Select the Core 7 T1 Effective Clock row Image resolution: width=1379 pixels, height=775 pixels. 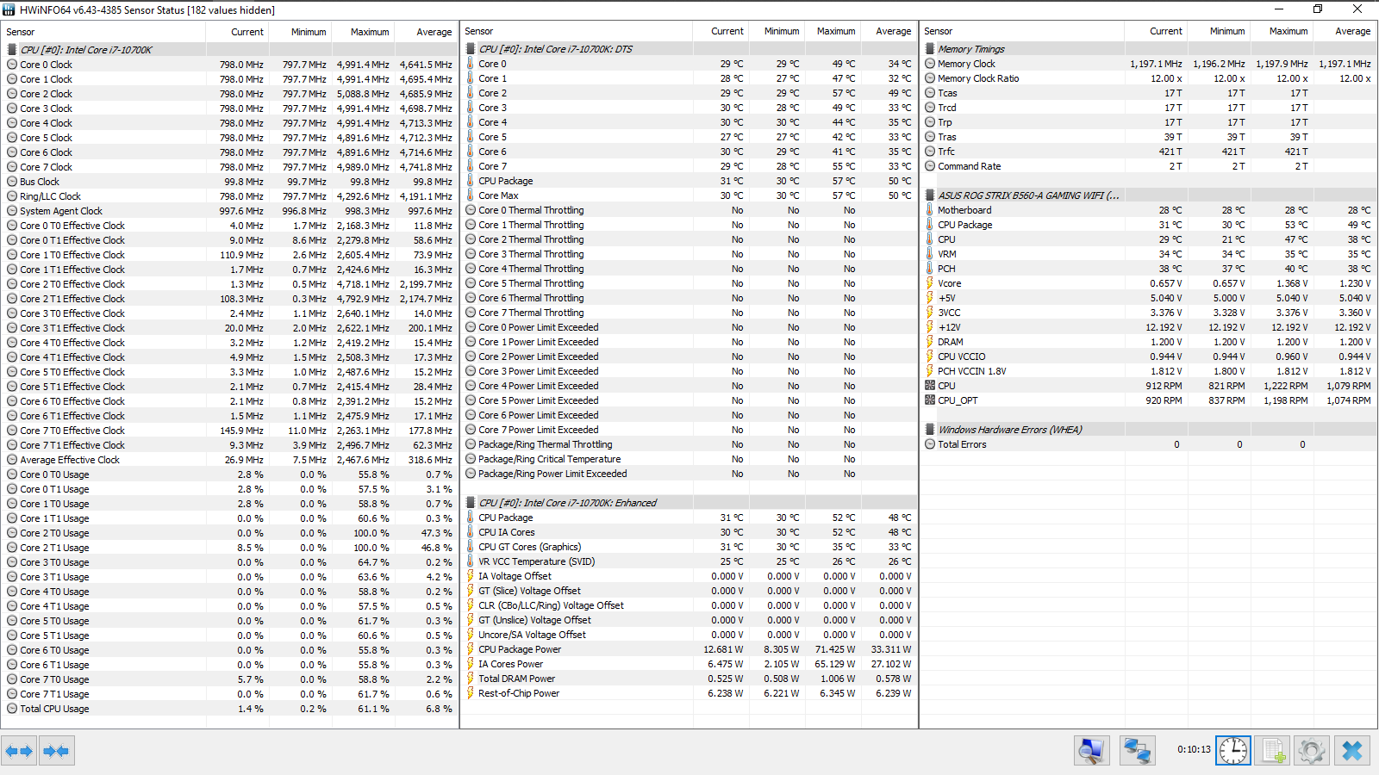[x=229, y=445]
